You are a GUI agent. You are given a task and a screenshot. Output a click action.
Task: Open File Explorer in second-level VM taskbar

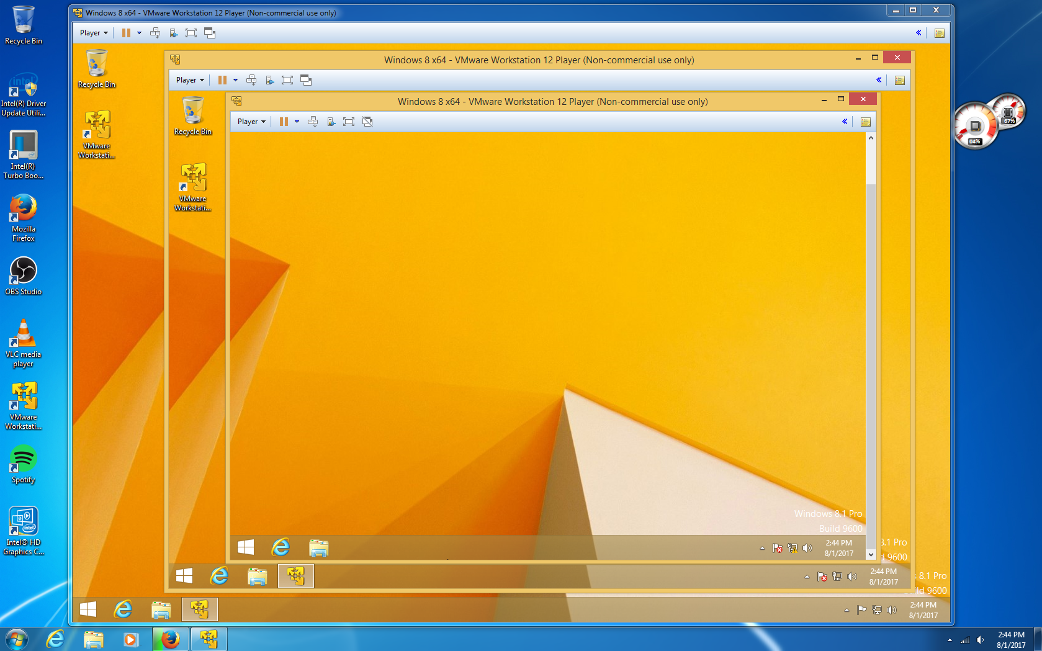click(x=257, y=576)
